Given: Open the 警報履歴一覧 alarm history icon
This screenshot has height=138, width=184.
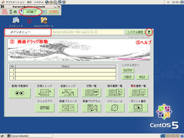Looking at the screenshot, I should pos(138,93).
